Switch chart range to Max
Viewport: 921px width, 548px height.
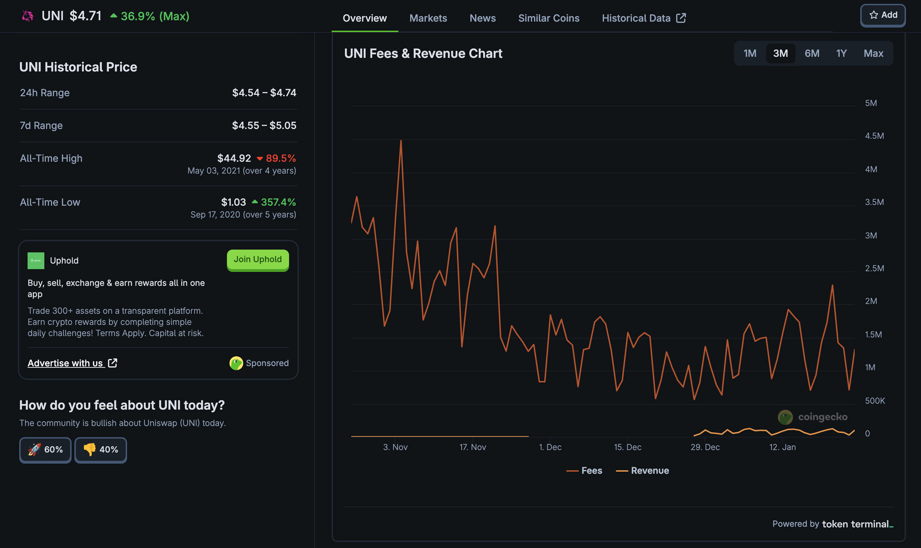coord(873,53)
